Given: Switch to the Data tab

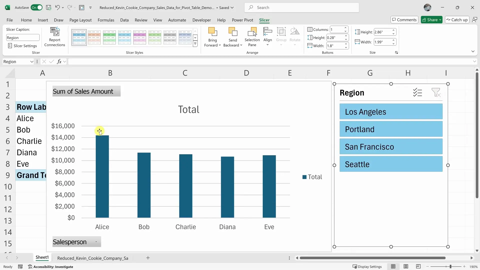Looking at the screenshot, I should [x=124, y=20].
